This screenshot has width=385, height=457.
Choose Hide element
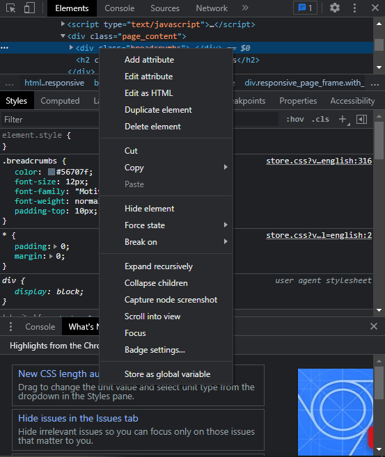166,209
